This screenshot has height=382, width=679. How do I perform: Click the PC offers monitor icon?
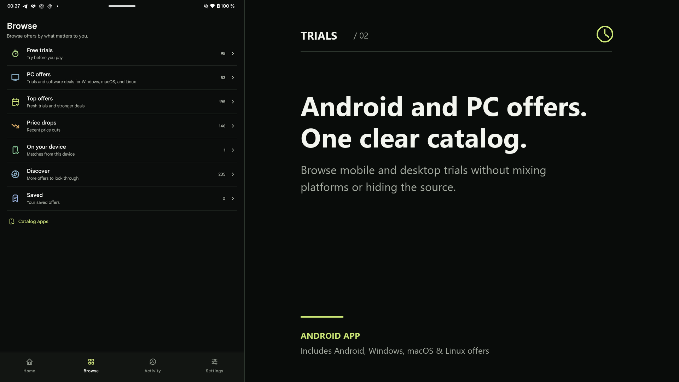(x=15, y=78)
